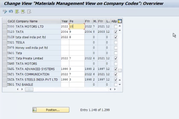The image size is (179, 119).
Task: Click the company code cell 'T1IN'
Action: pyautogui.click(x=11, y=37)
